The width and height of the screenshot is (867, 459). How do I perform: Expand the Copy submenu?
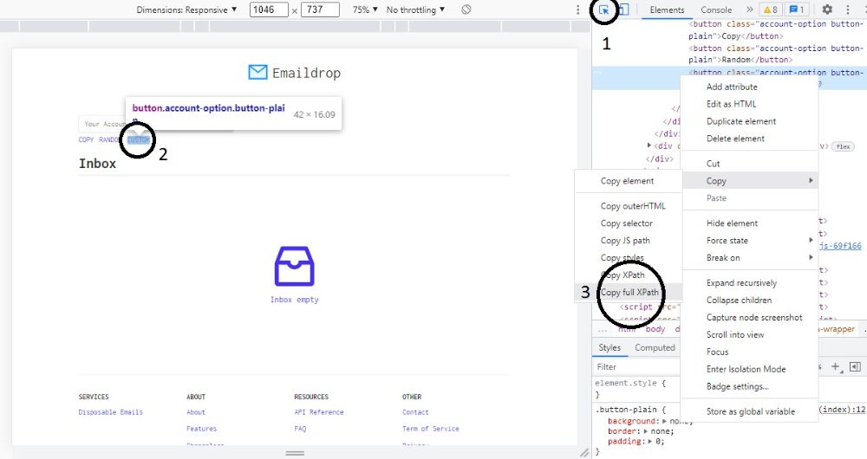click(x=749, y=181)
